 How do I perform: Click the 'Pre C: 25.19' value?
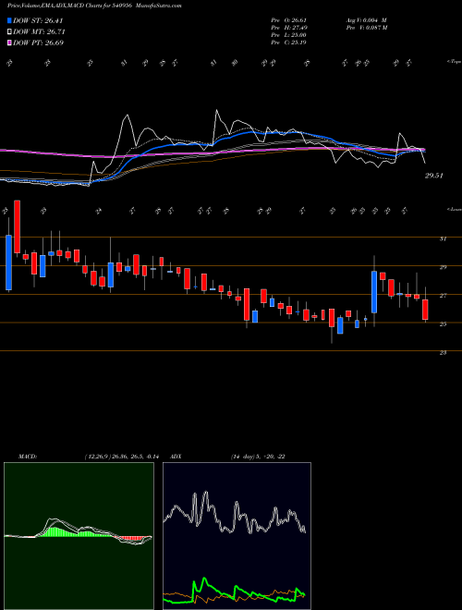click(288, 43)
